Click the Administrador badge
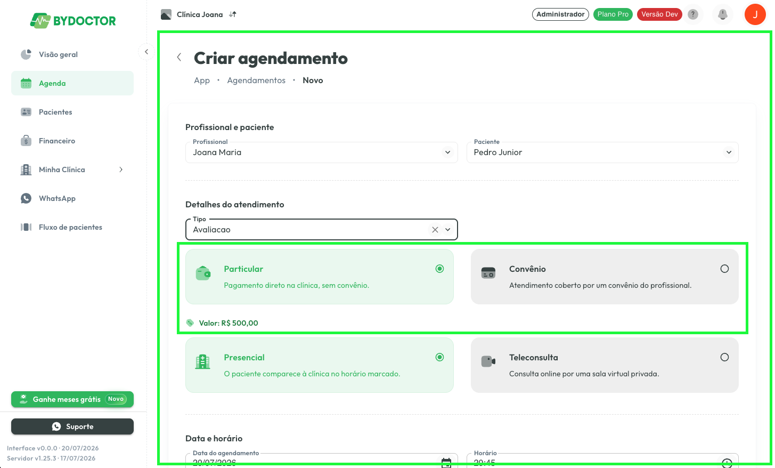 [x=560, y=14]
